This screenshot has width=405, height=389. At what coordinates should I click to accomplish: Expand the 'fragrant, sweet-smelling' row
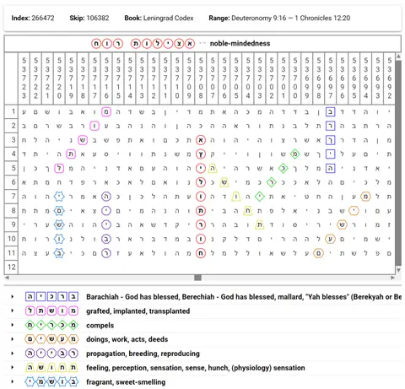pyautogui.click(x=12, y=381)
